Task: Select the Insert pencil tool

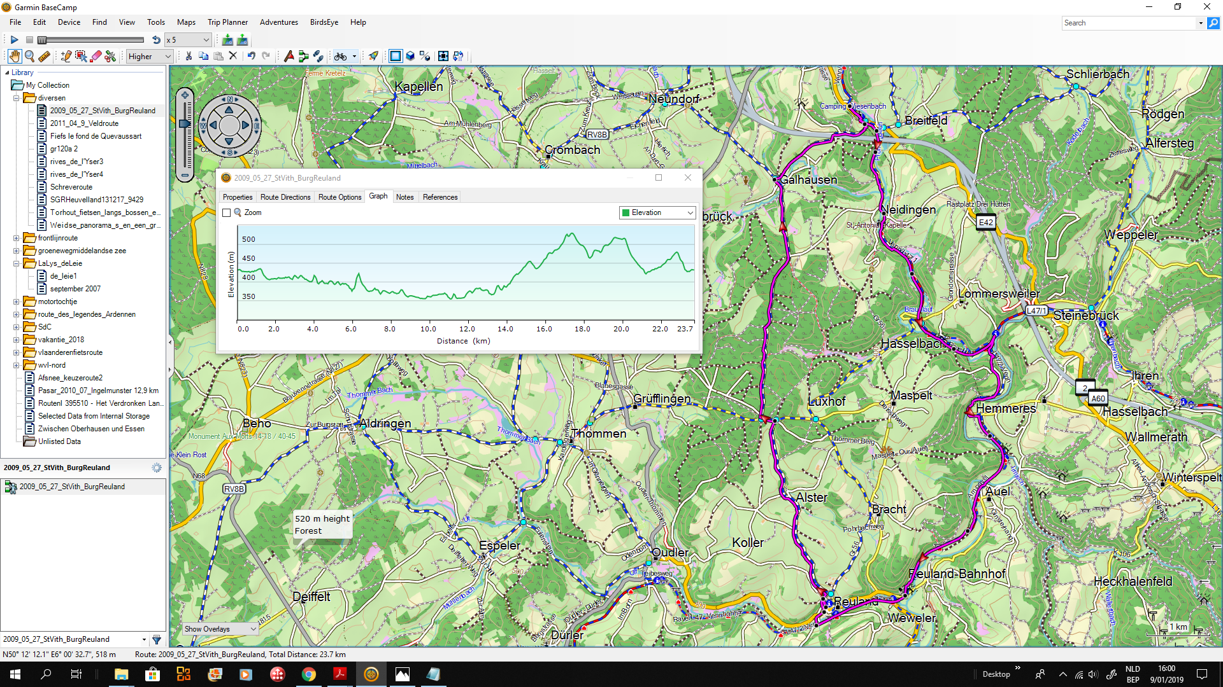Action: tap(66, 56)
